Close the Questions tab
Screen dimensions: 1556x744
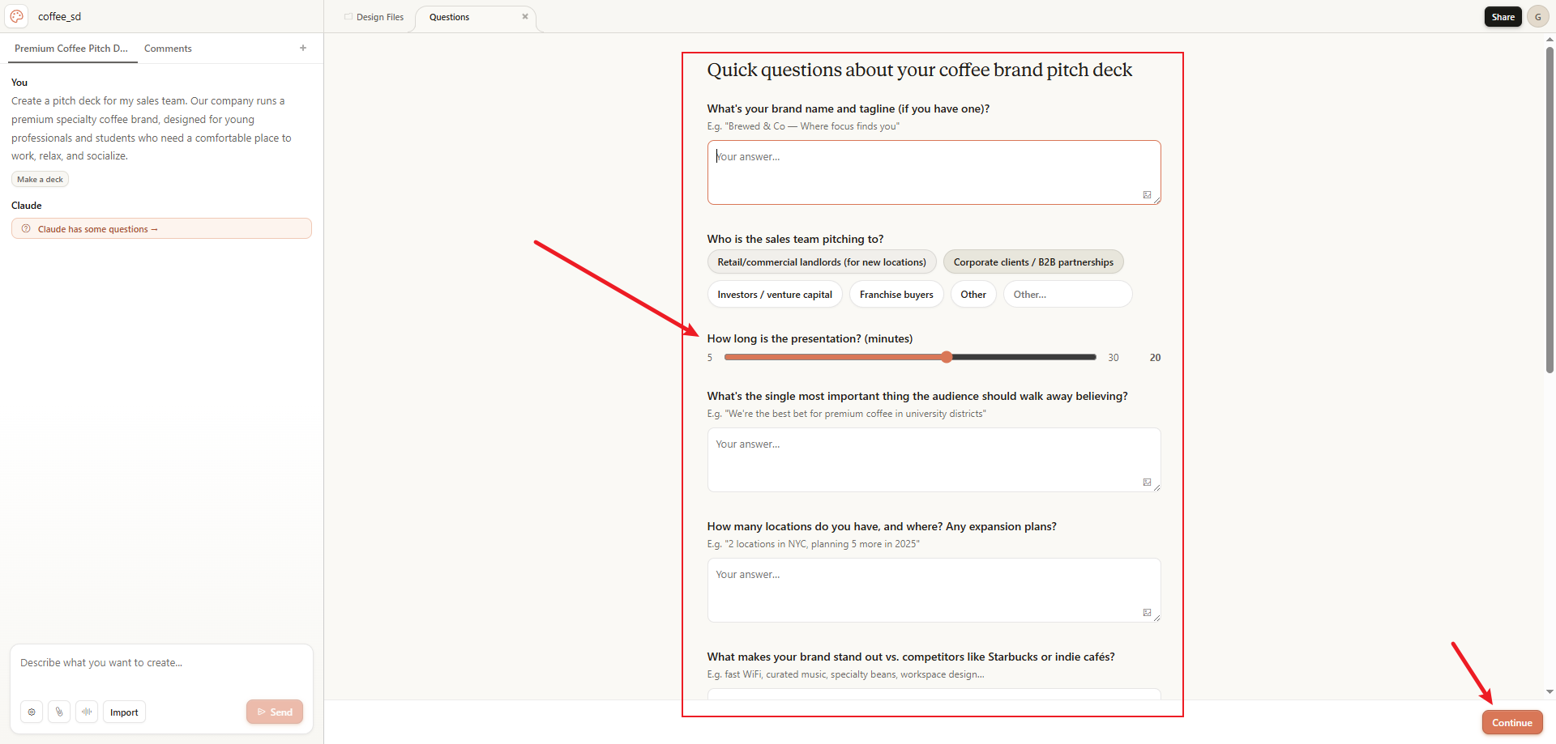(525, 16)
